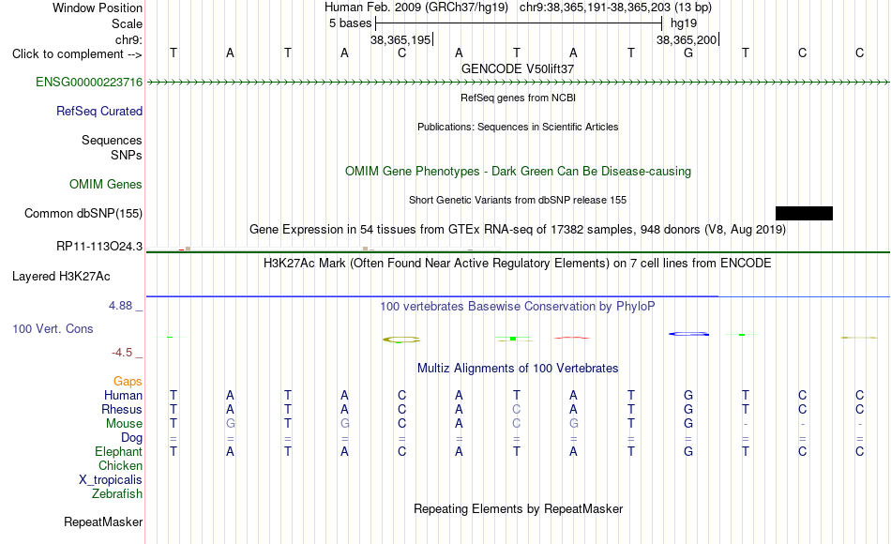The width and height of the screenshot is (891, 544).
Task: Select the 100 Vert. Cons track label
Action: pos(53,329)
